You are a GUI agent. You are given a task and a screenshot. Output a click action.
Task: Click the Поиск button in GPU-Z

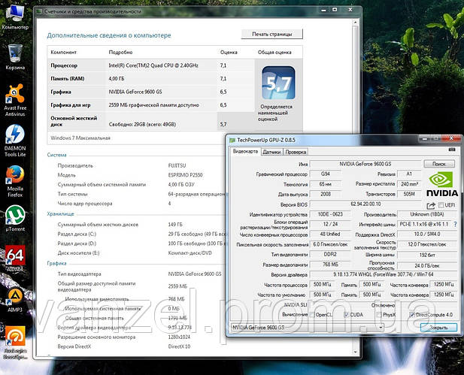[x=439, y=164]
